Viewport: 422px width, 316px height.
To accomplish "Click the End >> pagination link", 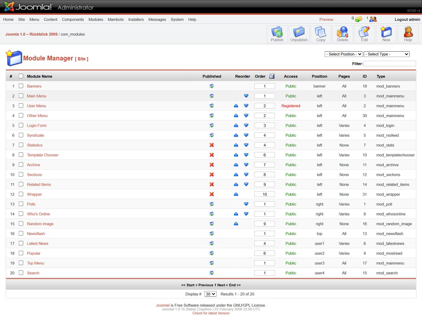I will click(x=235, y=285).
